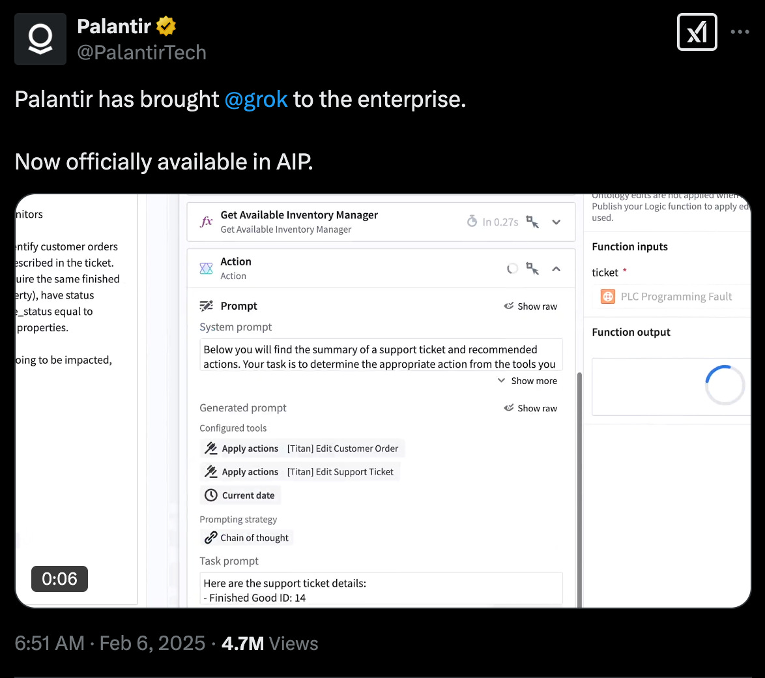Click the Task prompt text box
765x678 pixels.
pyautogui.click(x=381, y=589)
